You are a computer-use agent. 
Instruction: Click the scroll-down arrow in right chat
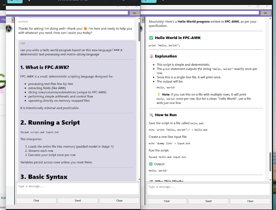coord(270,180)
